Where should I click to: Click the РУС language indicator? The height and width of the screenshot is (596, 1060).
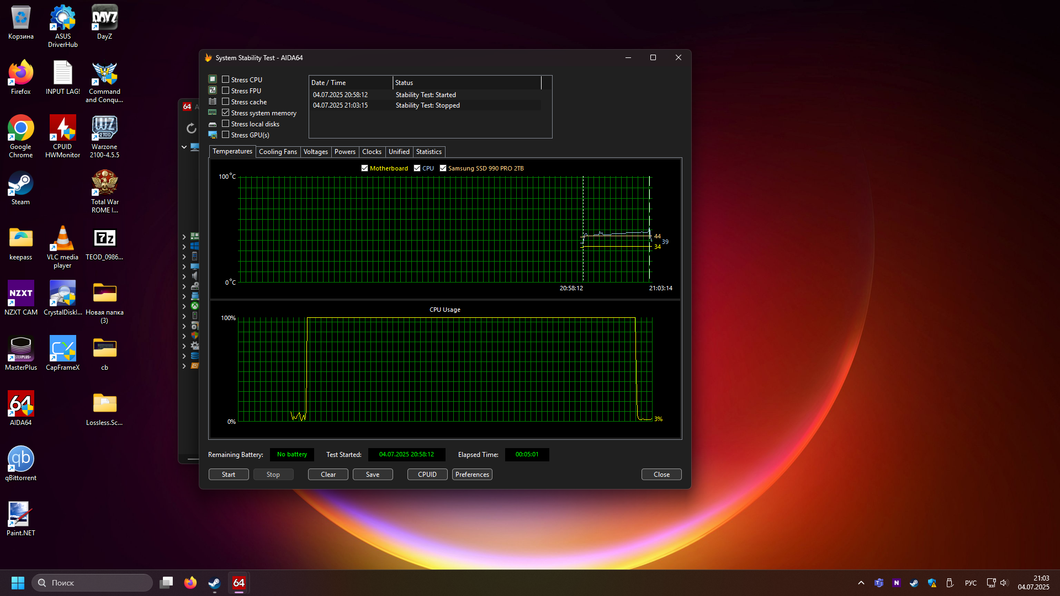click(971, 583)
